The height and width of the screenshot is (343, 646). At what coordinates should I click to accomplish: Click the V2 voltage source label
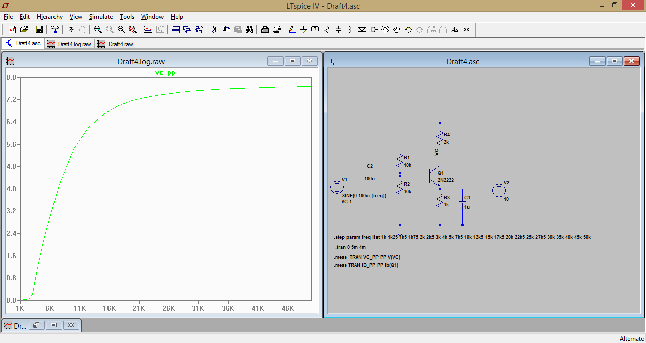pyautogui.click(x=507, y=182)
